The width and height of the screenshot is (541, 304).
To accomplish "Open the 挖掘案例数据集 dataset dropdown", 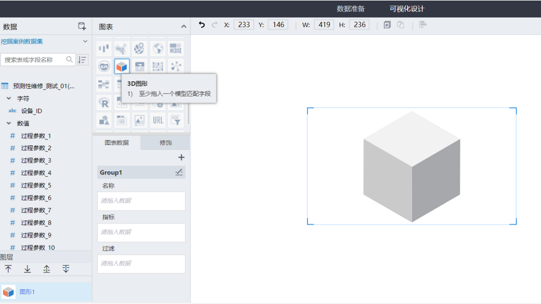I will [85, 41].
